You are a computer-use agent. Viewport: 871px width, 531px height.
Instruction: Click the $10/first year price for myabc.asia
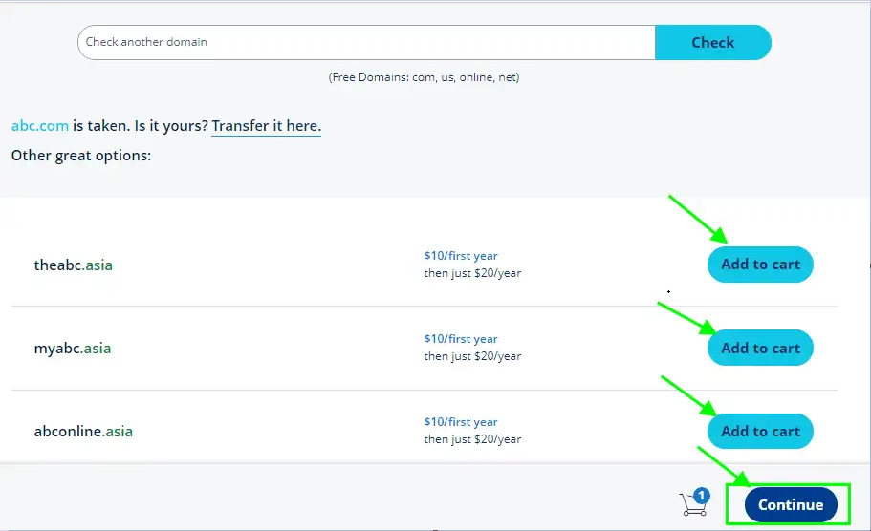[x=461, y=339]
